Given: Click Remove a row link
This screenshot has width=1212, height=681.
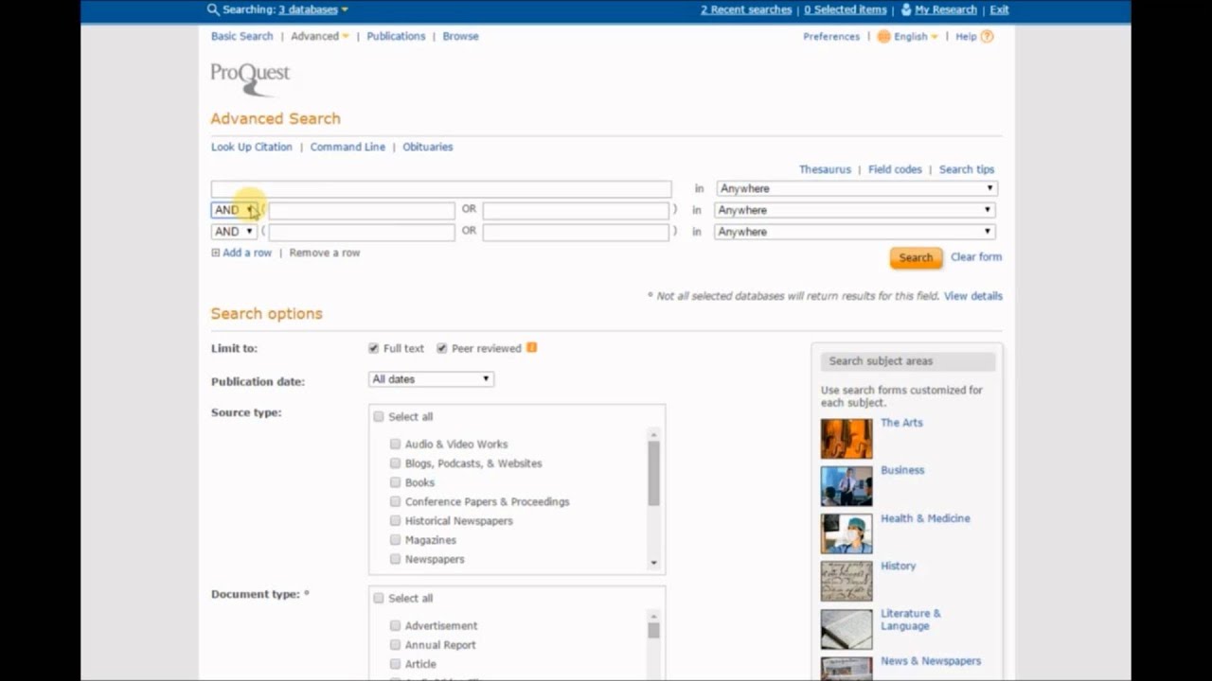Looking at the screenshot, I should coord(325,253).
